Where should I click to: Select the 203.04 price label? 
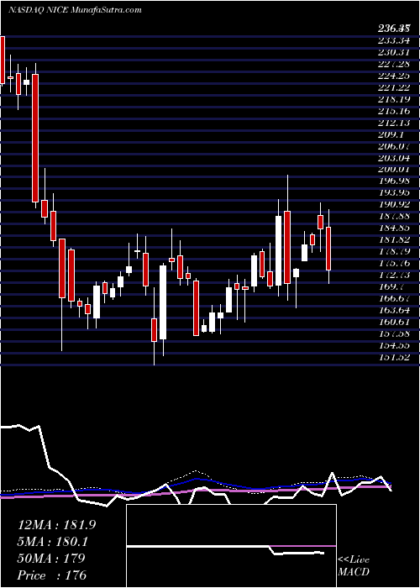click(394, 158)
